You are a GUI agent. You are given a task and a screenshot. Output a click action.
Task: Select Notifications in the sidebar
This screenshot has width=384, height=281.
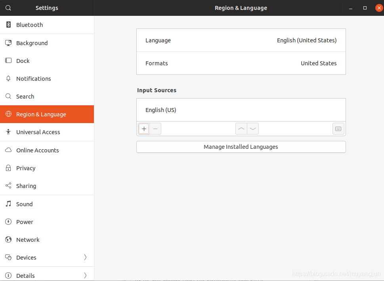(47, 78)
